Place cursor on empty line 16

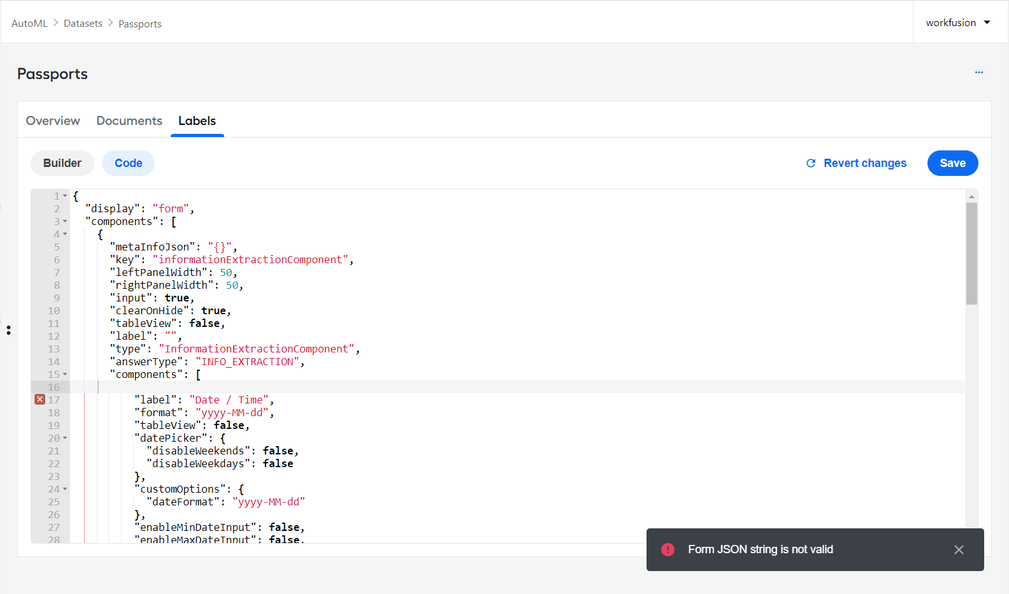[517, 387]
